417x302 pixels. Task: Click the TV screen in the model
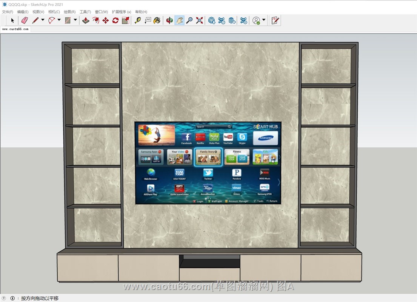[x=208, y=163]
